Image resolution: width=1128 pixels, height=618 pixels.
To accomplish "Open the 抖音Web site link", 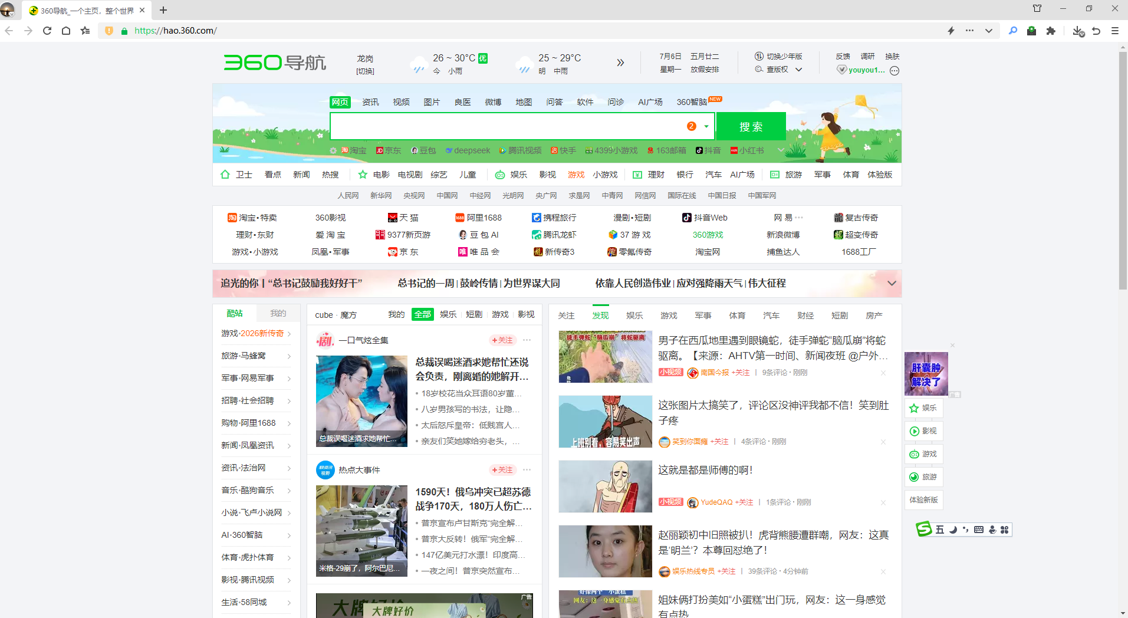I will tap(705, 218).
